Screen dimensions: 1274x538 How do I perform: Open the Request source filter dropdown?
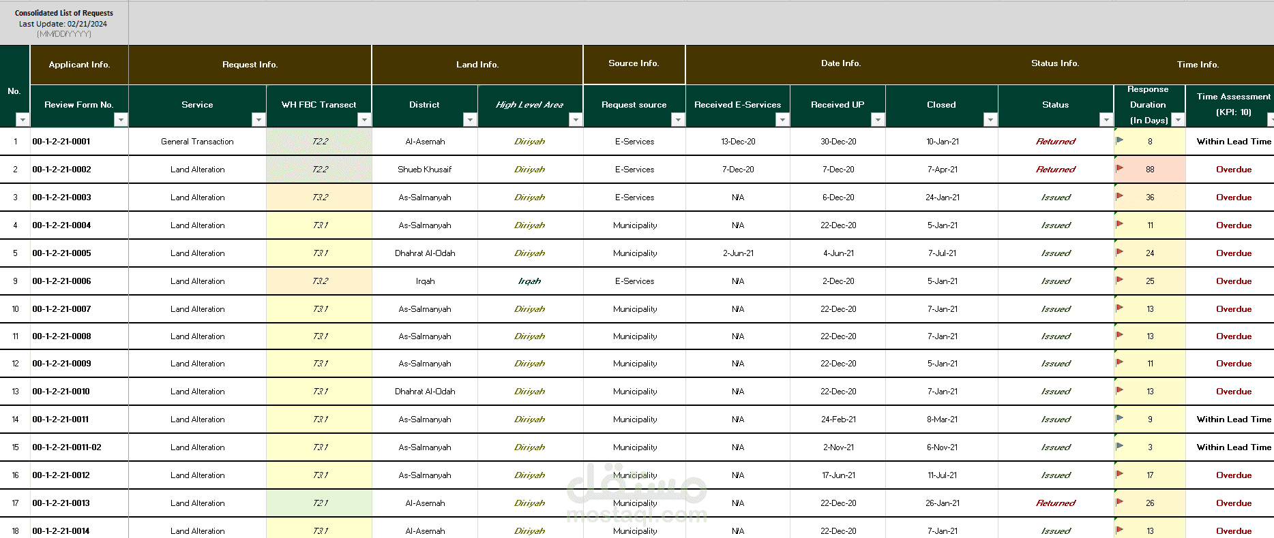click(678, 120)
